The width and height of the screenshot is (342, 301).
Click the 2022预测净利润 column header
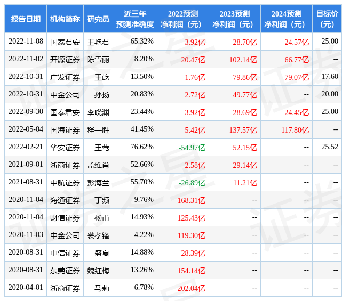[x=183, y=19]
